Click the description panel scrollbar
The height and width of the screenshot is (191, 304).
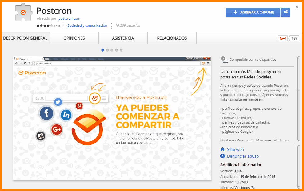click(299, 98)
